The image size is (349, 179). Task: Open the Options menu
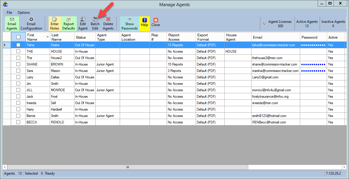pyautogui.click(x=23, y=13)
